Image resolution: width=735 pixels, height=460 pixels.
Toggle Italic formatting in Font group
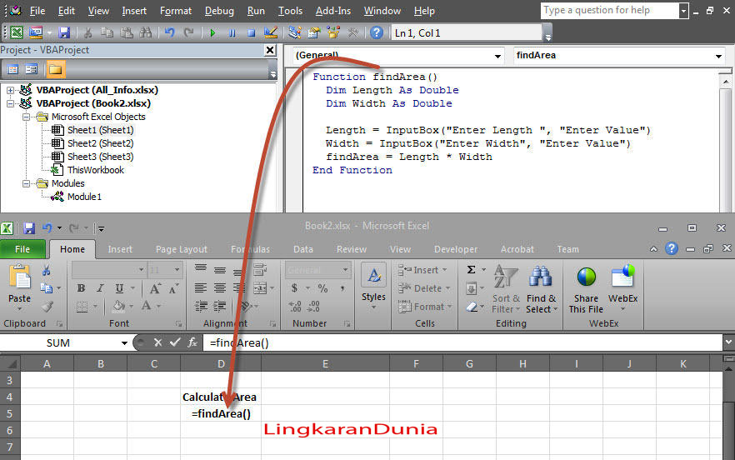coord(100,287)
